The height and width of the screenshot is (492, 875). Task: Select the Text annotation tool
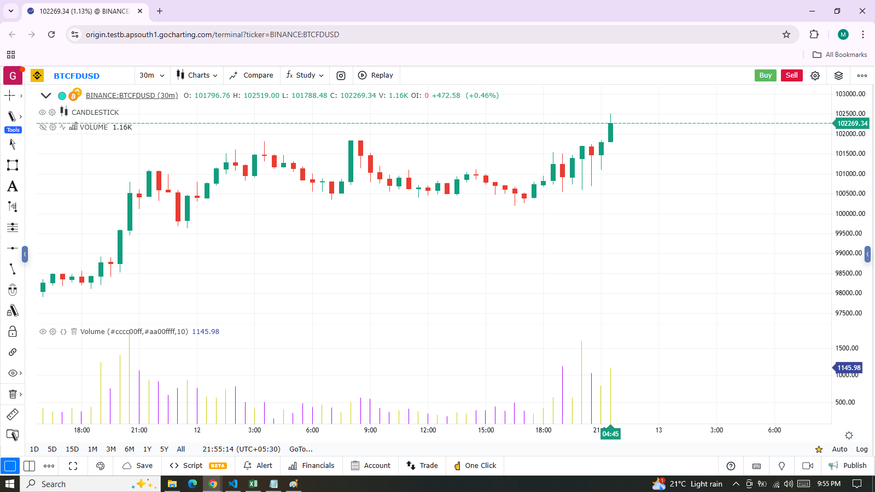coord(12,186)
